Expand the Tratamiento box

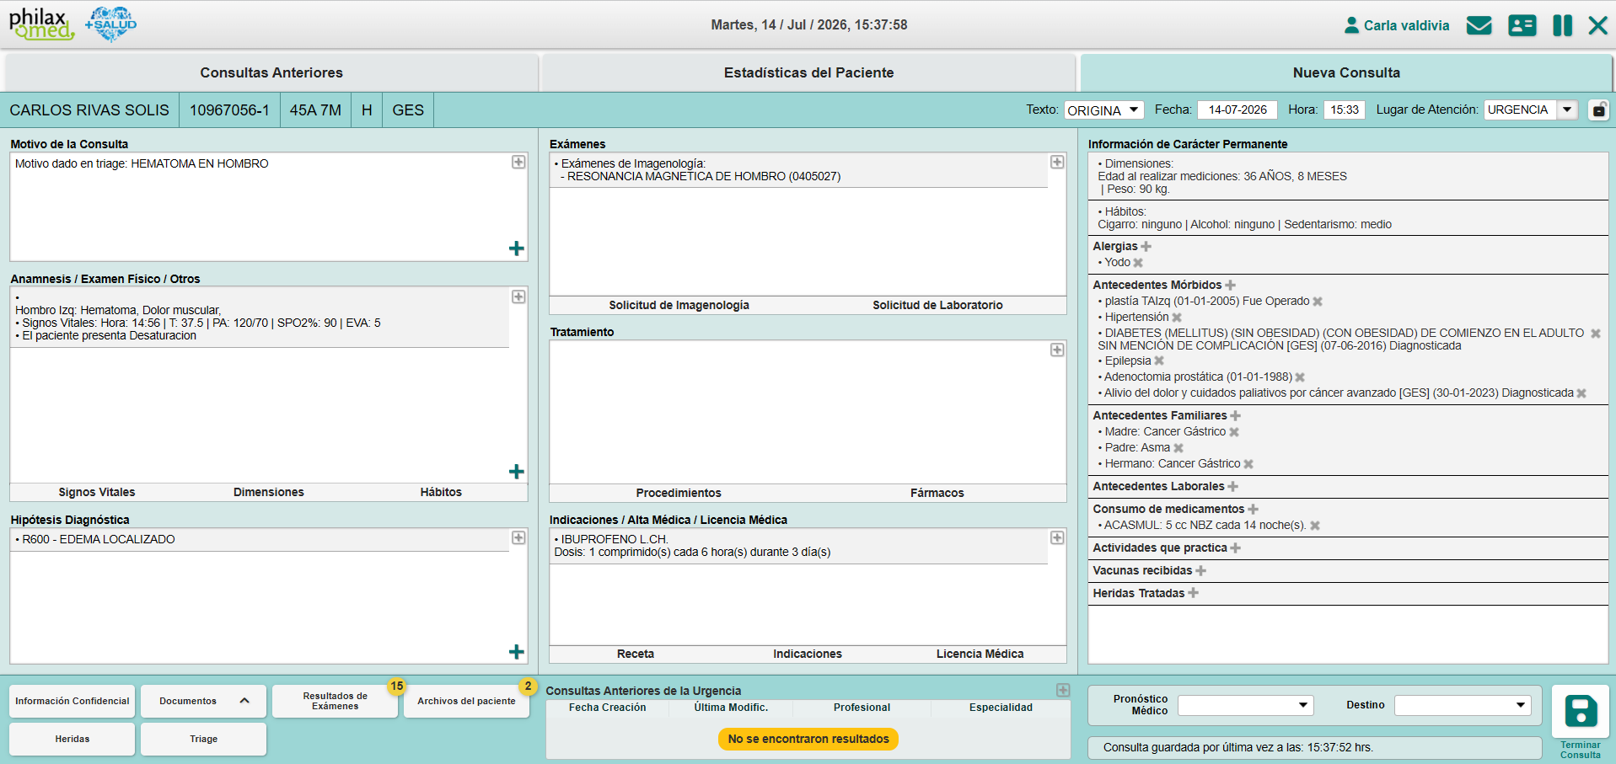pos(1057,350)
